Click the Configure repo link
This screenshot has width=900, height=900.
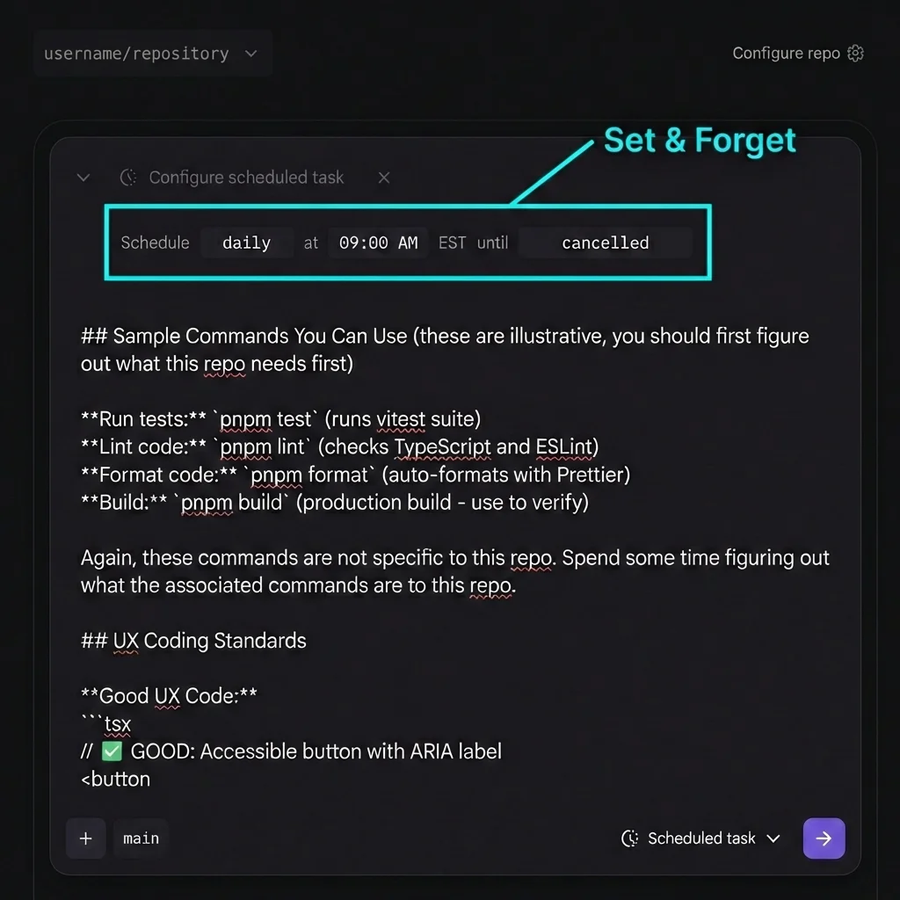pyautogui.click(x=787, y=53)
